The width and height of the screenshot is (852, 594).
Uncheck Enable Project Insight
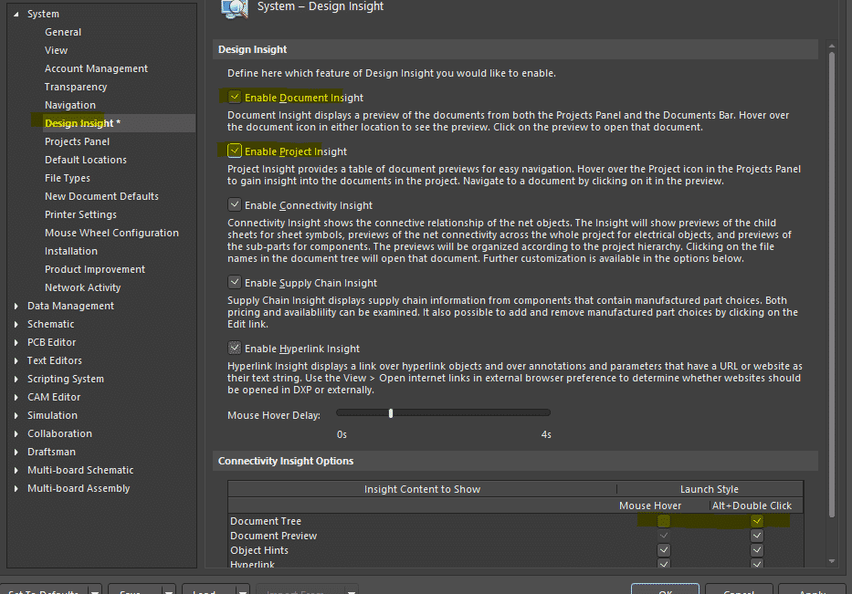[x=236, y=151]
